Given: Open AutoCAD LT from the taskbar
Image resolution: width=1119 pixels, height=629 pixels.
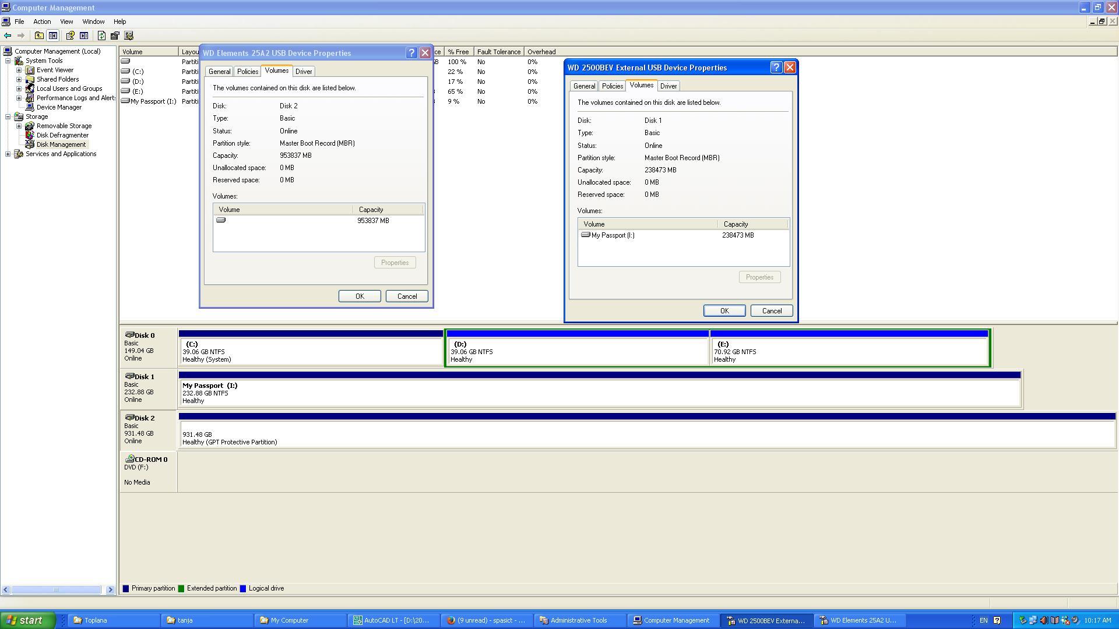Looking at the screenshot, I should [393, 620].
